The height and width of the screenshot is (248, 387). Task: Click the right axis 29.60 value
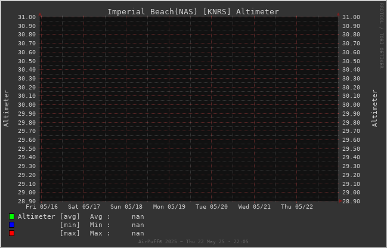351,139
